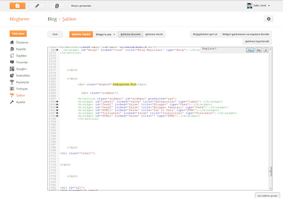Open İstatistikler in sidebar

point(23,76)
